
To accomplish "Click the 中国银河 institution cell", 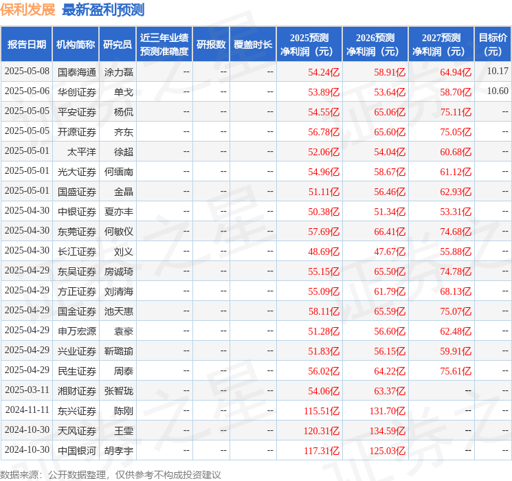I will coord(76,450).
